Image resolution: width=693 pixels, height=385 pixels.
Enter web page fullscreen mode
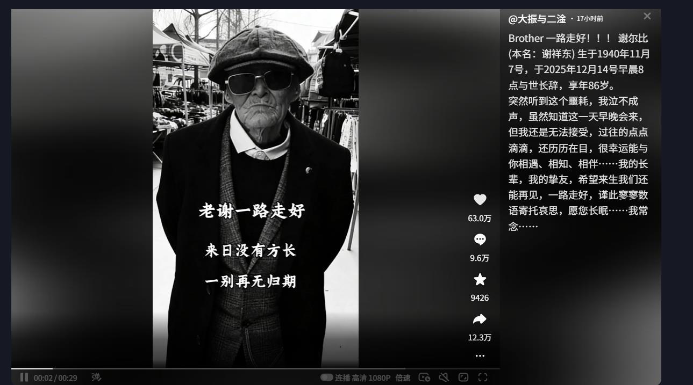463,377
